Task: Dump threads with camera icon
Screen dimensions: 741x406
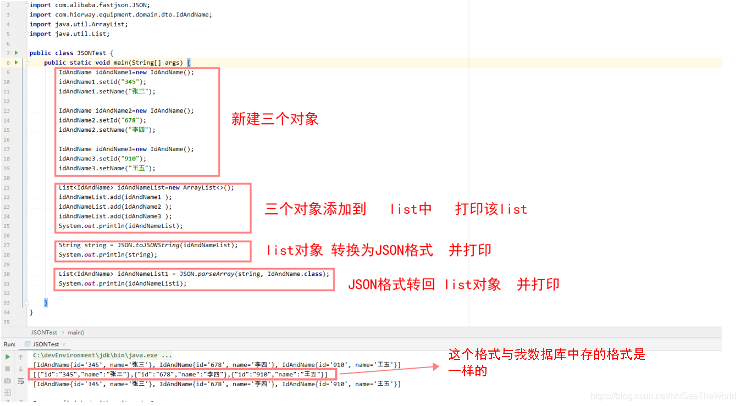Action: click(8, 381)
